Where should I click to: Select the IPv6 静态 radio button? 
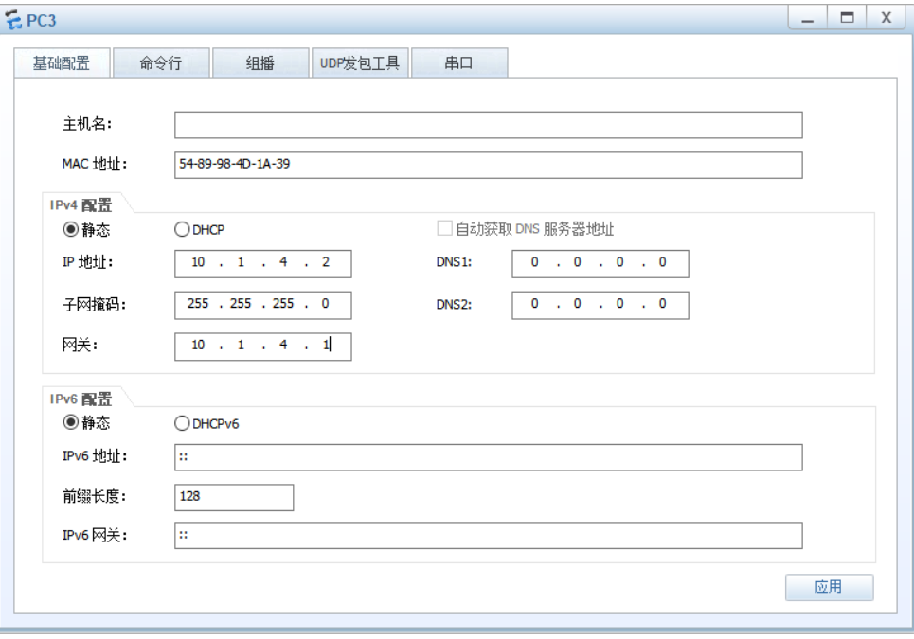[70, 422]
